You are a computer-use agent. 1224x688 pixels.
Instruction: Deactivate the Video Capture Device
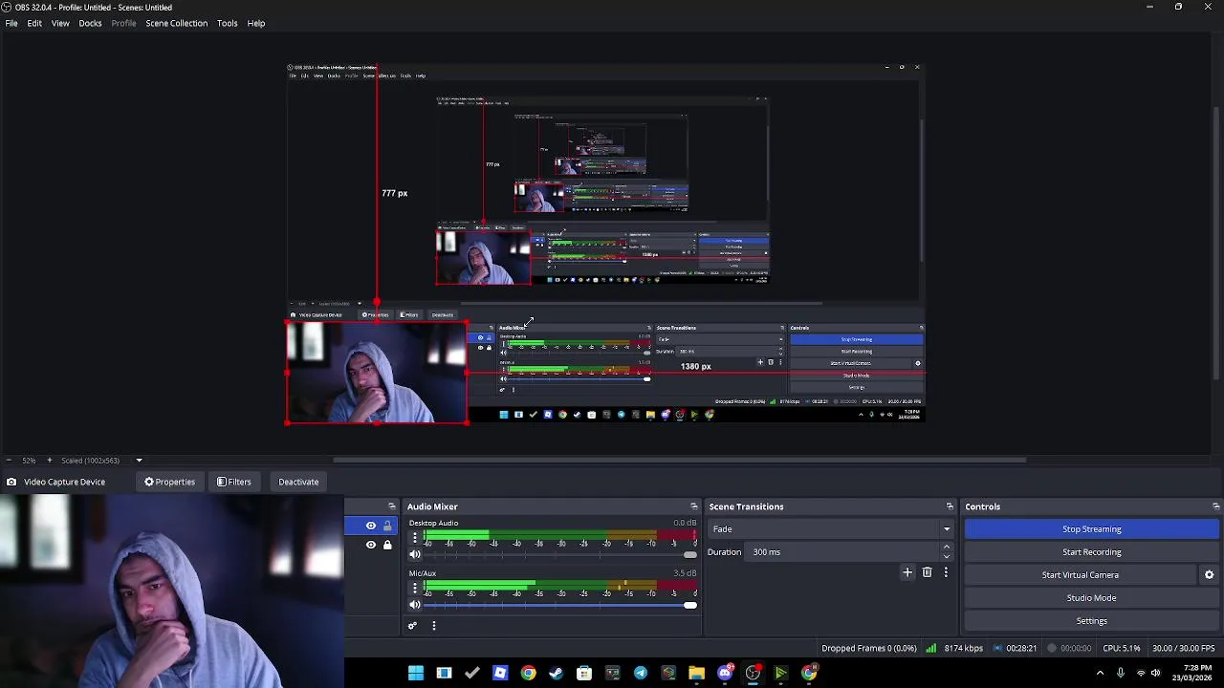[298, 482]
